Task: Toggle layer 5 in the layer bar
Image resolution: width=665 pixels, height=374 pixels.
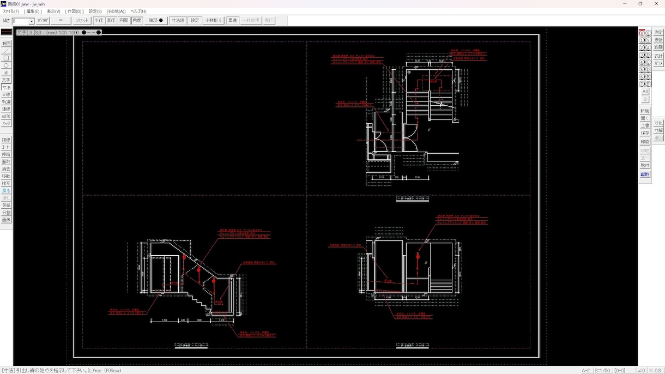Action: tap(642, 70)
